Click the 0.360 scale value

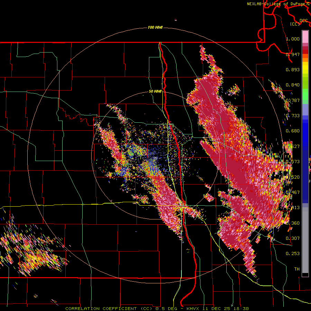click(x=293, y=223)
